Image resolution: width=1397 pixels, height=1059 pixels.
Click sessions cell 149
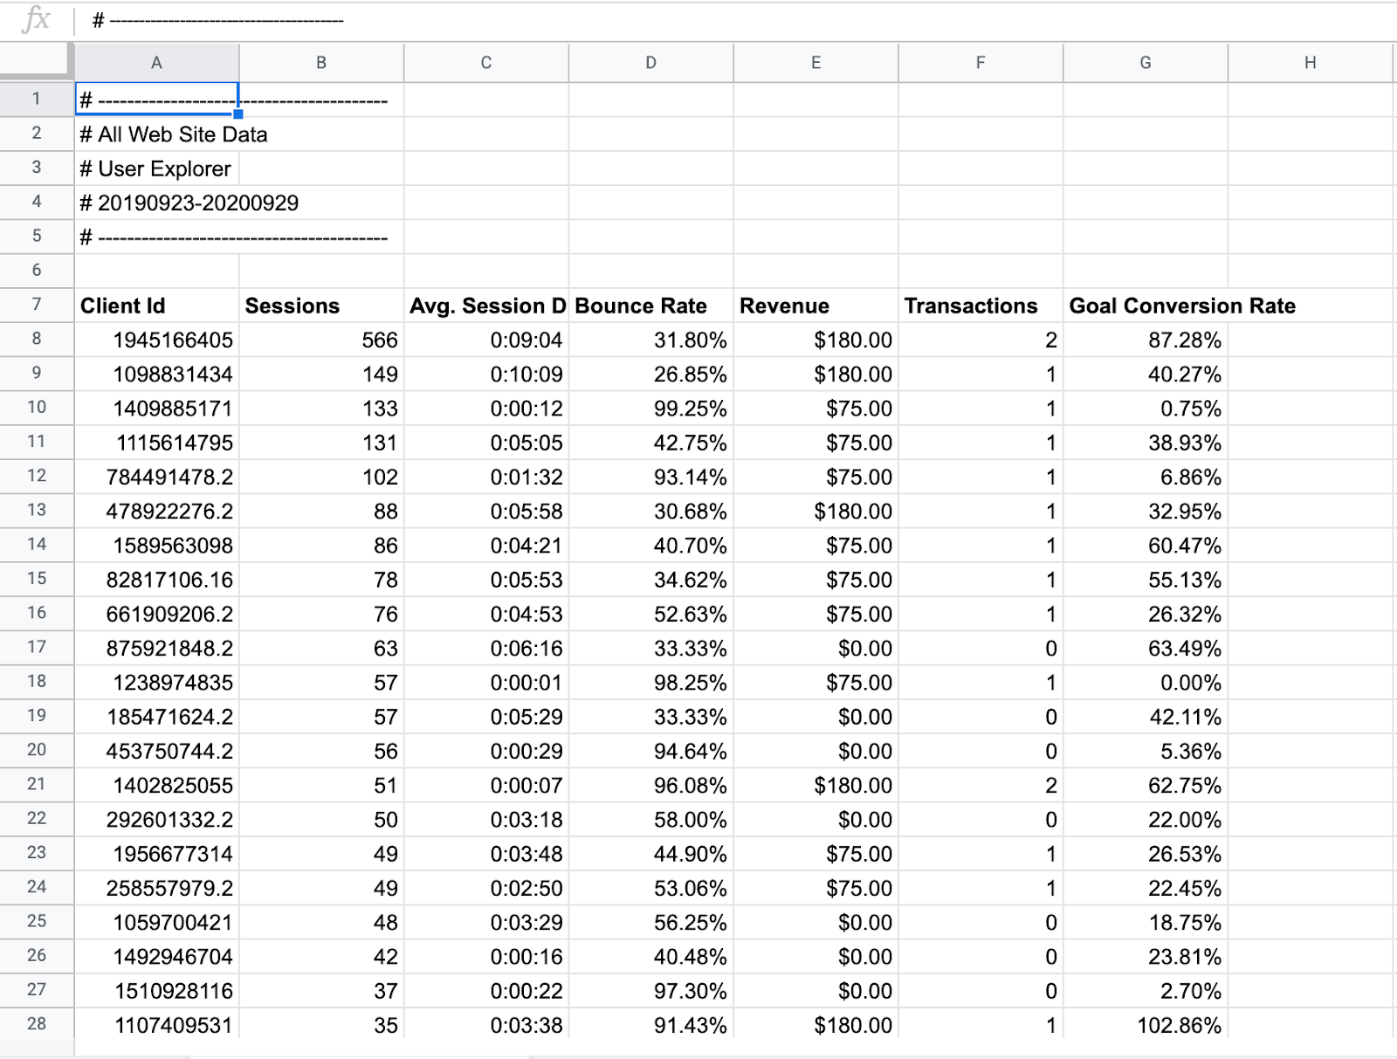[321, 375]
